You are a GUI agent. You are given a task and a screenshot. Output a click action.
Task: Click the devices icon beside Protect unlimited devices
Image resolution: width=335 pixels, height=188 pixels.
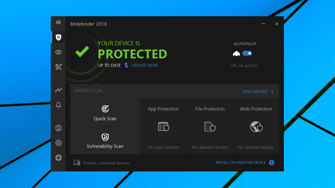[x=77, y=163]
